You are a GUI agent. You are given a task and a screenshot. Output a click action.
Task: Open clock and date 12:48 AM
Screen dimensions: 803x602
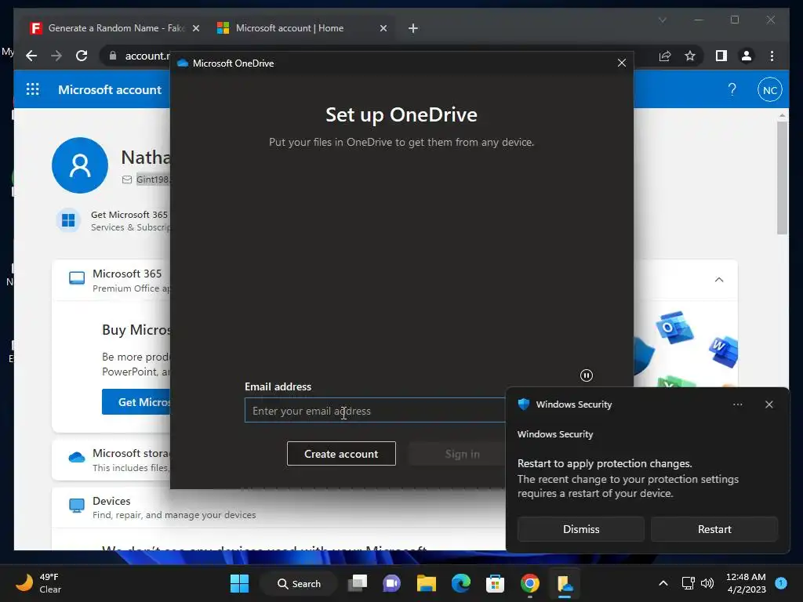pyautogui.click(x=746, y=583)
